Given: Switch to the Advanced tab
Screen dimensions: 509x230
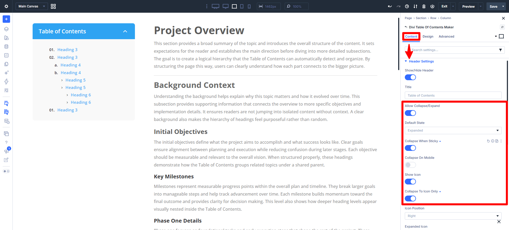Looking at the screenshot, I should point(446,37).
